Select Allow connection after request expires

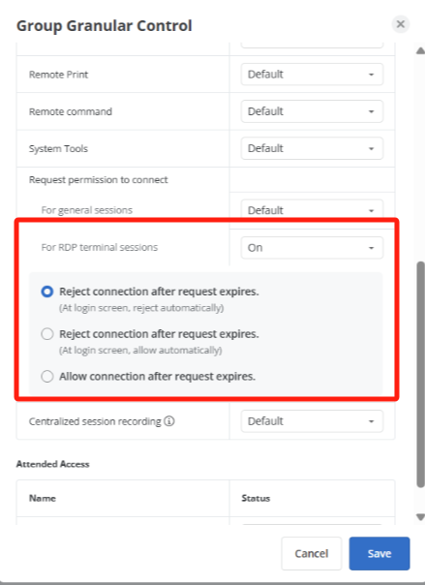tap(47, 376)
